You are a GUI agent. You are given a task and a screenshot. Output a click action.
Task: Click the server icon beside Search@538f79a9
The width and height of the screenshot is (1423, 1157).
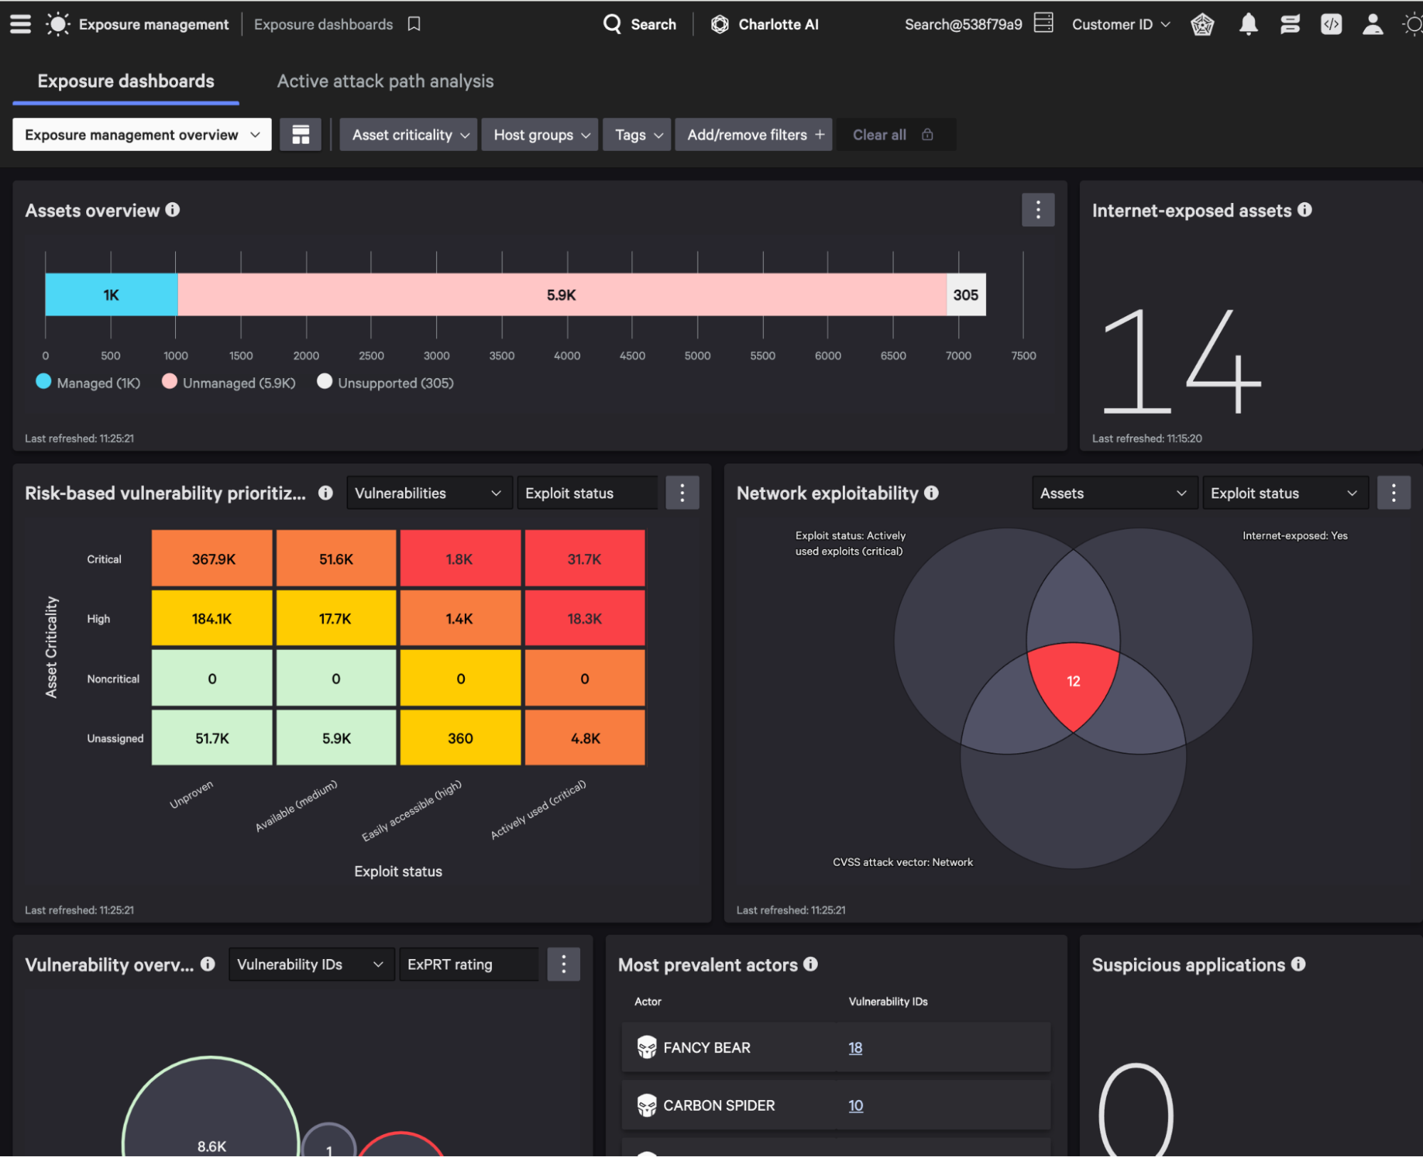pos(1043,22)
